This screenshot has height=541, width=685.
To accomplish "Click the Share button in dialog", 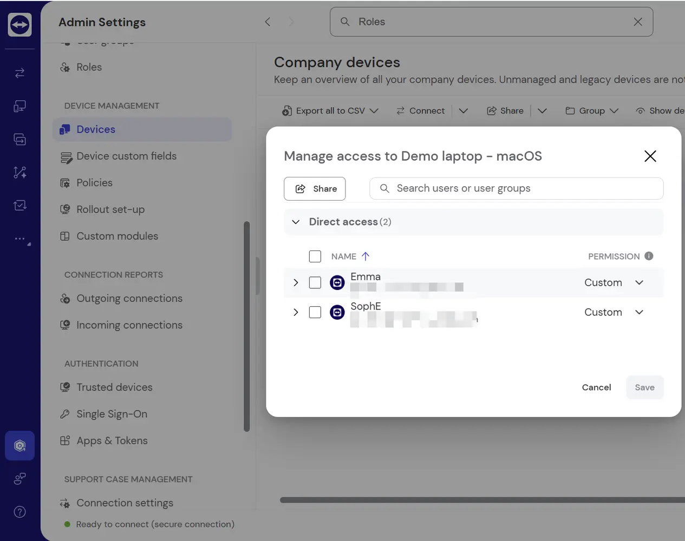I will point(315,188).
